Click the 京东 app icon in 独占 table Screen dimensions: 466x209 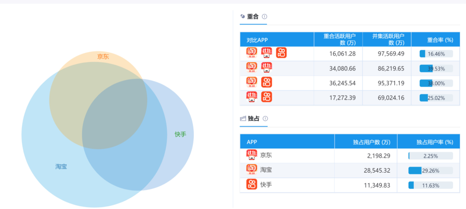(252, 155)
